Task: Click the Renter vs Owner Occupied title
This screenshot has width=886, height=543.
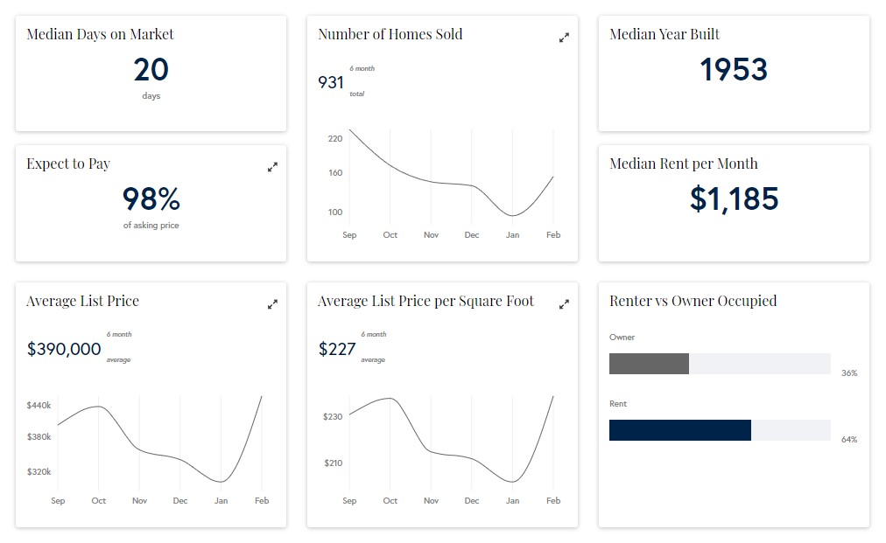Action: click(693, 300)
